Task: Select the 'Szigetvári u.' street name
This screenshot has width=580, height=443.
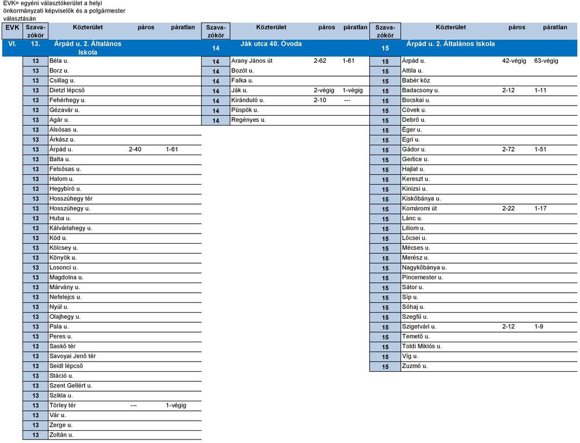Action: [419, 327]
